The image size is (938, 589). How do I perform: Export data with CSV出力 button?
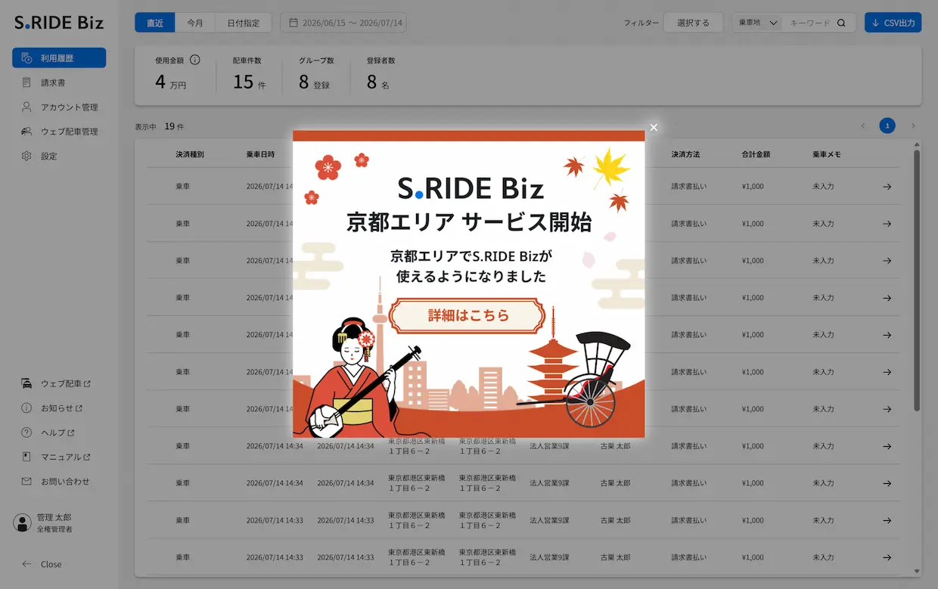click(893, 23)
